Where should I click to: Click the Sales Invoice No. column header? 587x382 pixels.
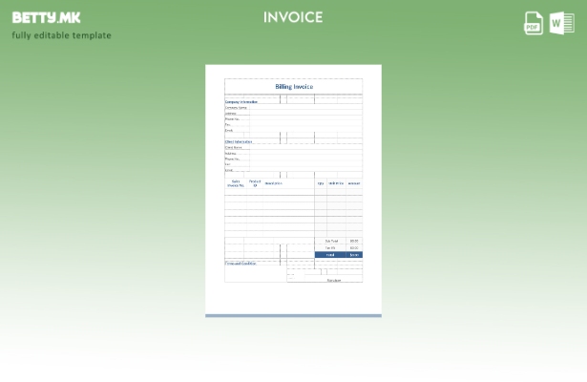click(235, 183)
